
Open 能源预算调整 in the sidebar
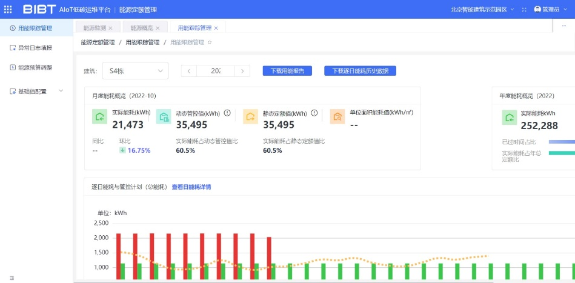point(36,67)
